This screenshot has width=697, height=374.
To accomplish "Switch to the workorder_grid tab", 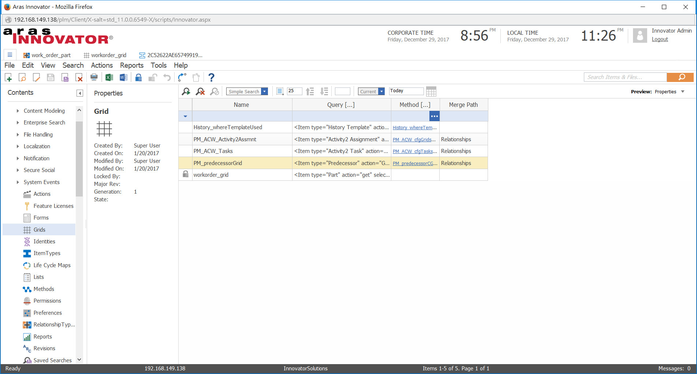I will (x=105, y=55).
